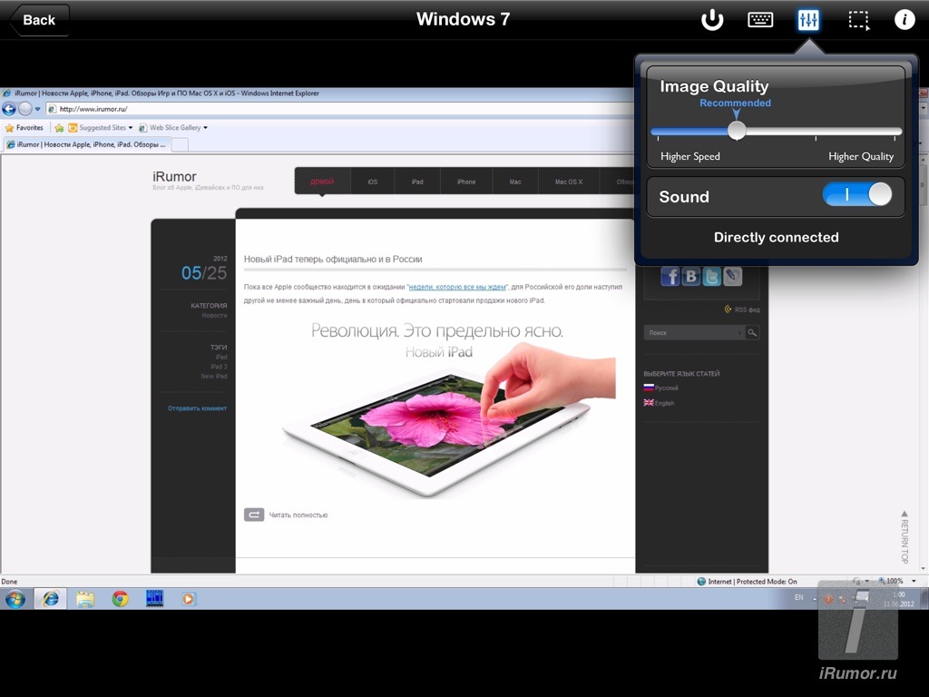Open the info icon
The image size is (929, 697).
point(905,20)
